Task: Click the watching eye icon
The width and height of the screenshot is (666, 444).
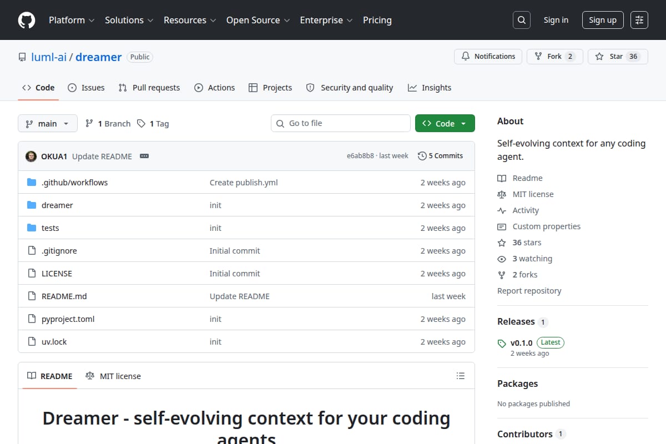Action: (502, 259)
